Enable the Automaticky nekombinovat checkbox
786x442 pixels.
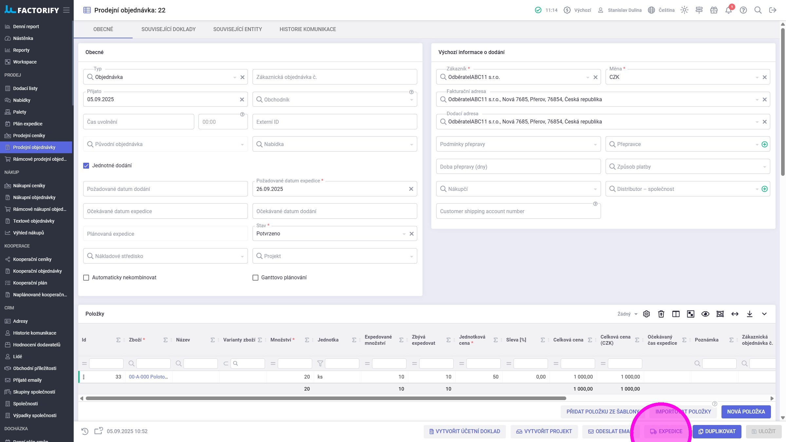86,278
